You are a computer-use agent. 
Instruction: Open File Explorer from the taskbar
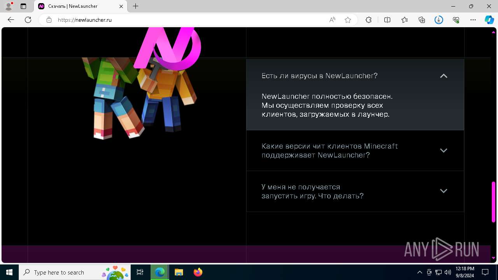(179, 272)
